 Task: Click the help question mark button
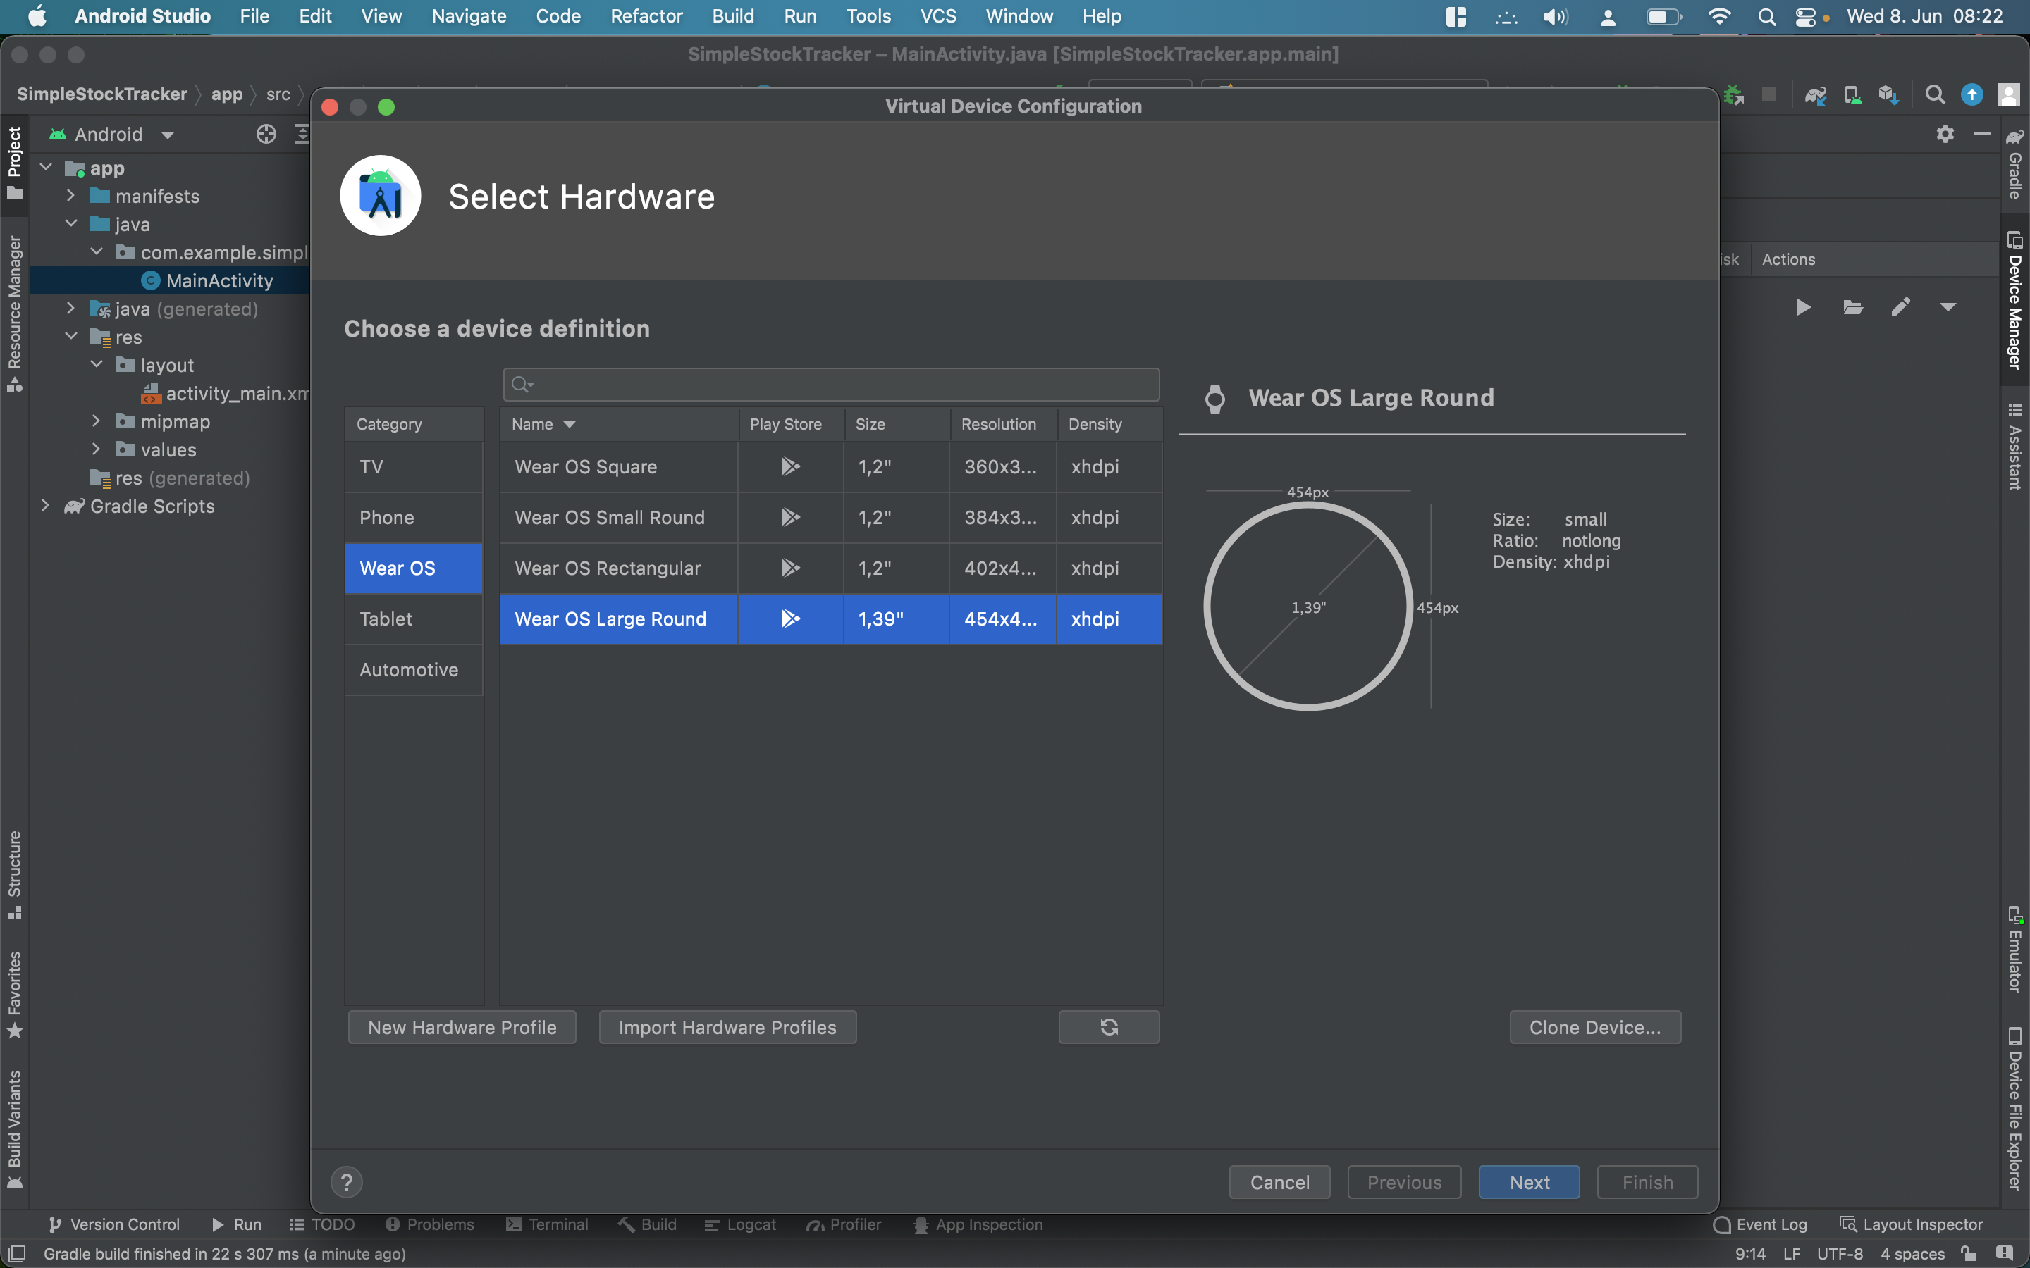[x=347, y=1181]
